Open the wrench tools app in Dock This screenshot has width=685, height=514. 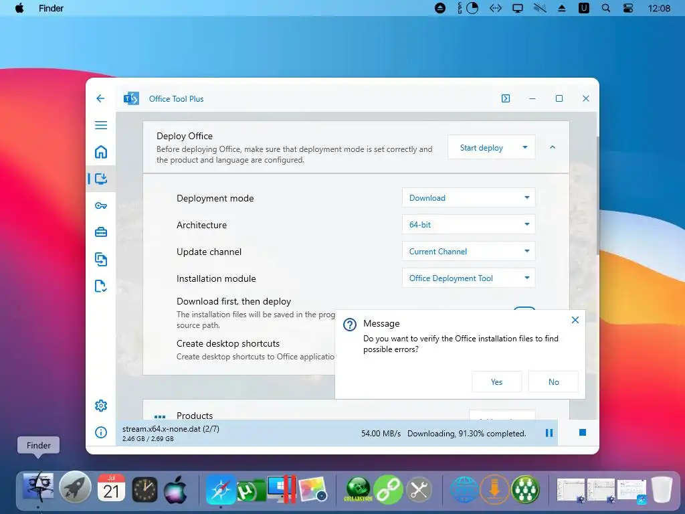coord(419,489)
